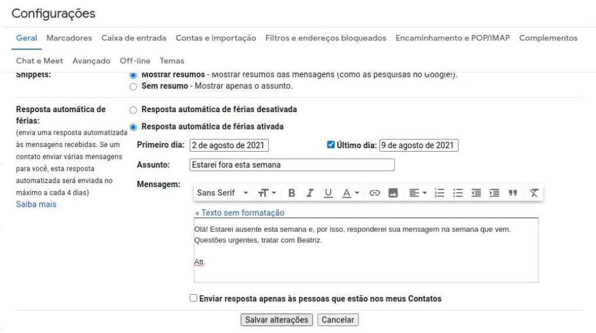Select 'Resposta automática de férias desativada'
596x333 pixels.
133,110
